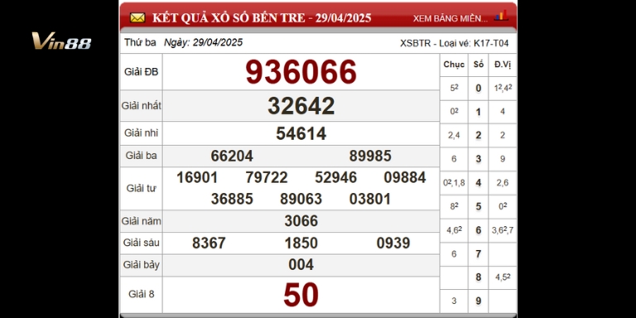Click the Chục value 8² in row 5

pos(454,205)
